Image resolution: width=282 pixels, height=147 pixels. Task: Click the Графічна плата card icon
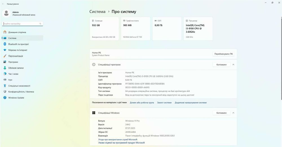[x=124, y=21]
